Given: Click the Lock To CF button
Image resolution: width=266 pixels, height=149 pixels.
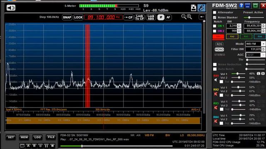Looking at the screenshot, I should [140, 17].
